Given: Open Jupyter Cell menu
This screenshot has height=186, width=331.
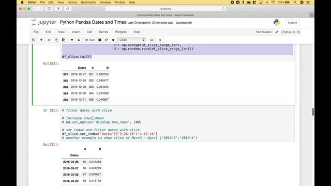Looking at the screenshot, I should pyautogui.click(x=89, y=32).
